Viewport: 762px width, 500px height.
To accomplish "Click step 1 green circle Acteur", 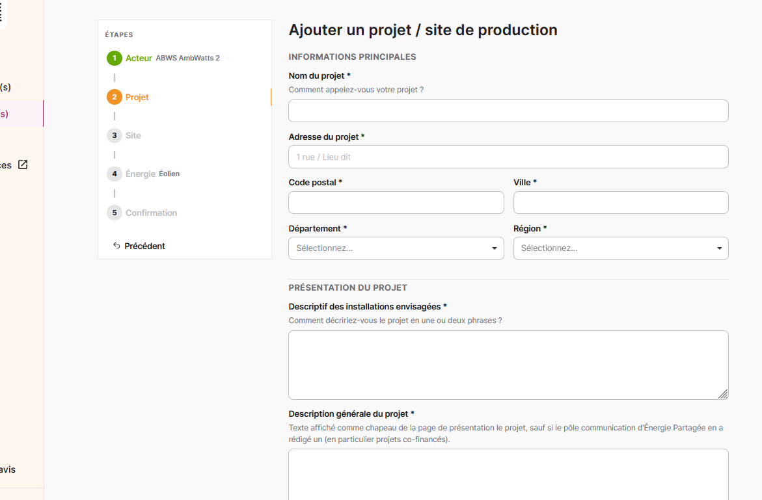I will click(x=115, y=59).
